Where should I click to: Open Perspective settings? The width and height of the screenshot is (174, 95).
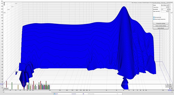pyautogui.click(x=161, y=23)
